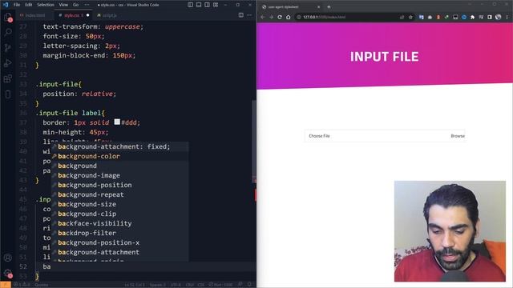Viewport: 513px width, 288px height.
Task: Split the editor to the right
Action: (240, 15)
